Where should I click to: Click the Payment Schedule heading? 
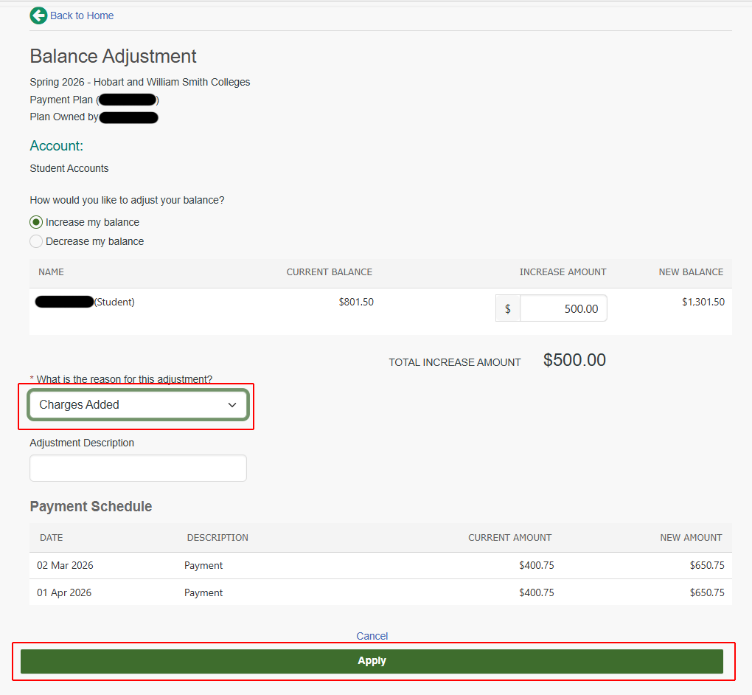click(x=91, y=507)
